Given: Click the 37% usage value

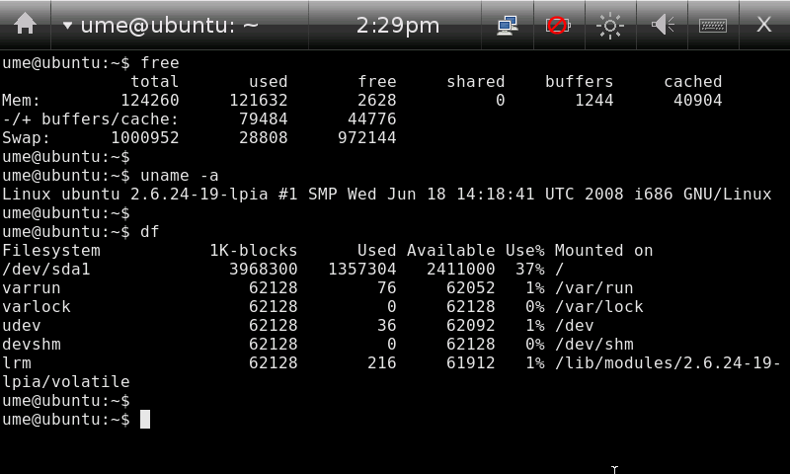Looking at the screenshot, I should [x=530, y=269].
